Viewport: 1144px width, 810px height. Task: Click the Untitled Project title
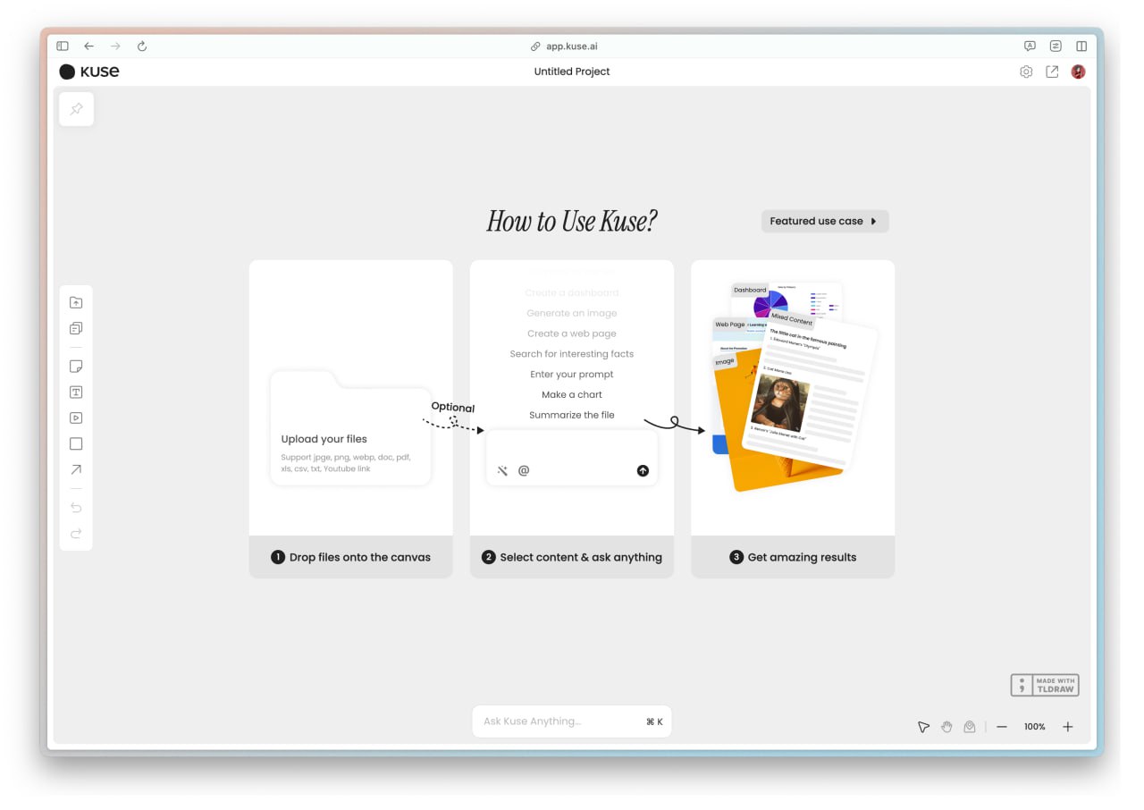572,72
